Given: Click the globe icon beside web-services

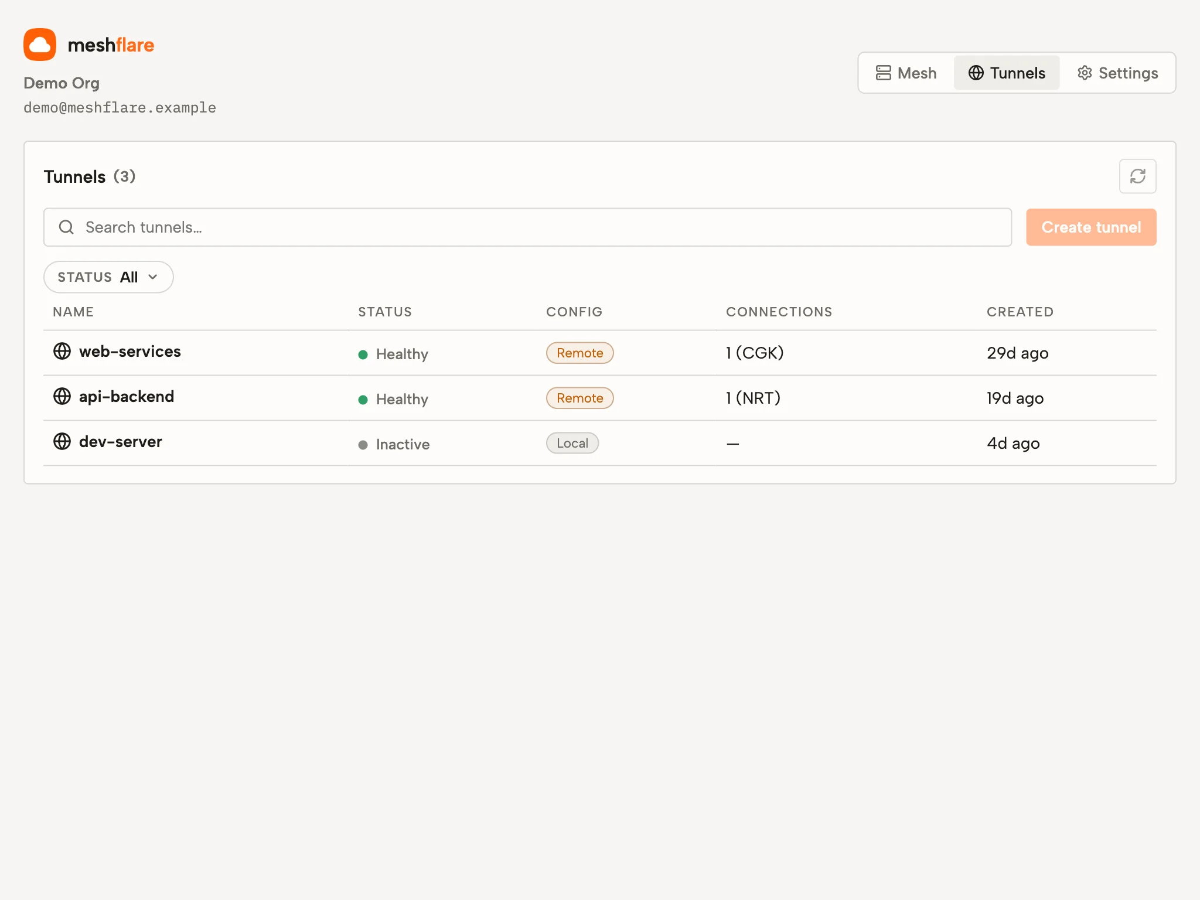Looking at the screenshot, I should 62,351.
